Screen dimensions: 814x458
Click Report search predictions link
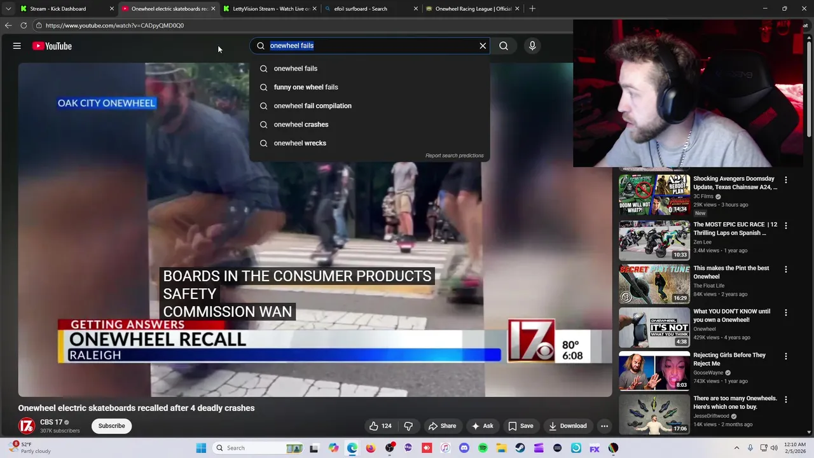tap(455, 155)
